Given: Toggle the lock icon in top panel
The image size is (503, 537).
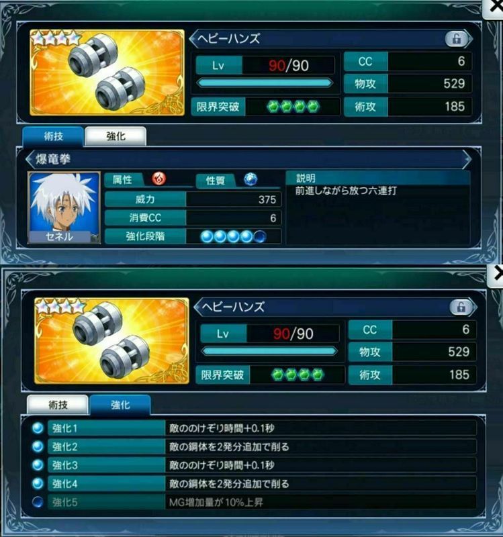Looking at the screenshot, I should 457,39.
